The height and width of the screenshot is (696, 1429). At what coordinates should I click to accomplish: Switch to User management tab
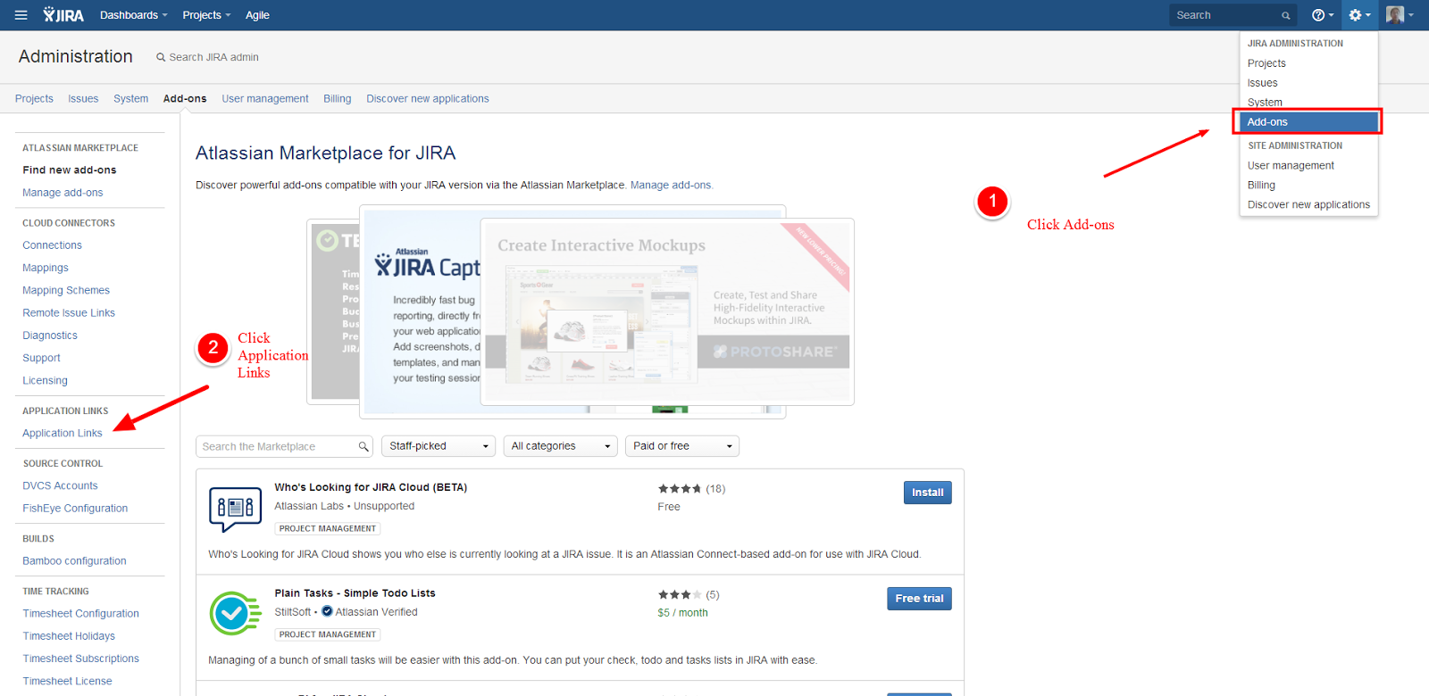point(265,99)
